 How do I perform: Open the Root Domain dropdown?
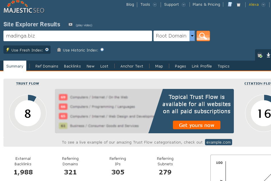[x=174, y=36]
